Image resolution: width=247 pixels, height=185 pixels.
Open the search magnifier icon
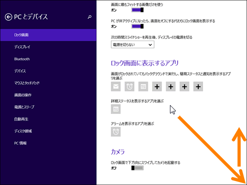[89, 17]
